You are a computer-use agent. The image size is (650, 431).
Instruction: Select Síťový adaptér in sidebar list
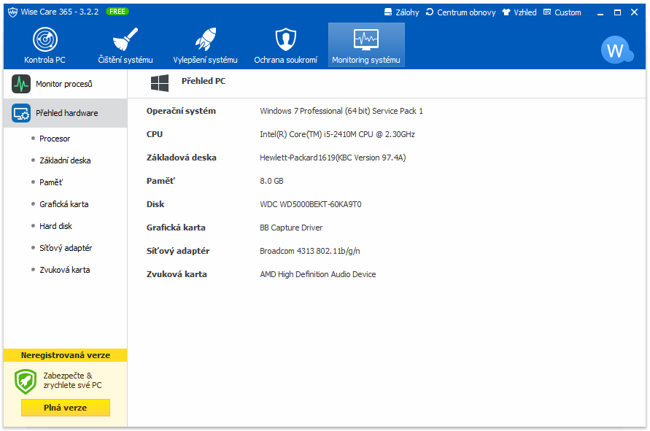pyautogui.click(x=66, y=248)
